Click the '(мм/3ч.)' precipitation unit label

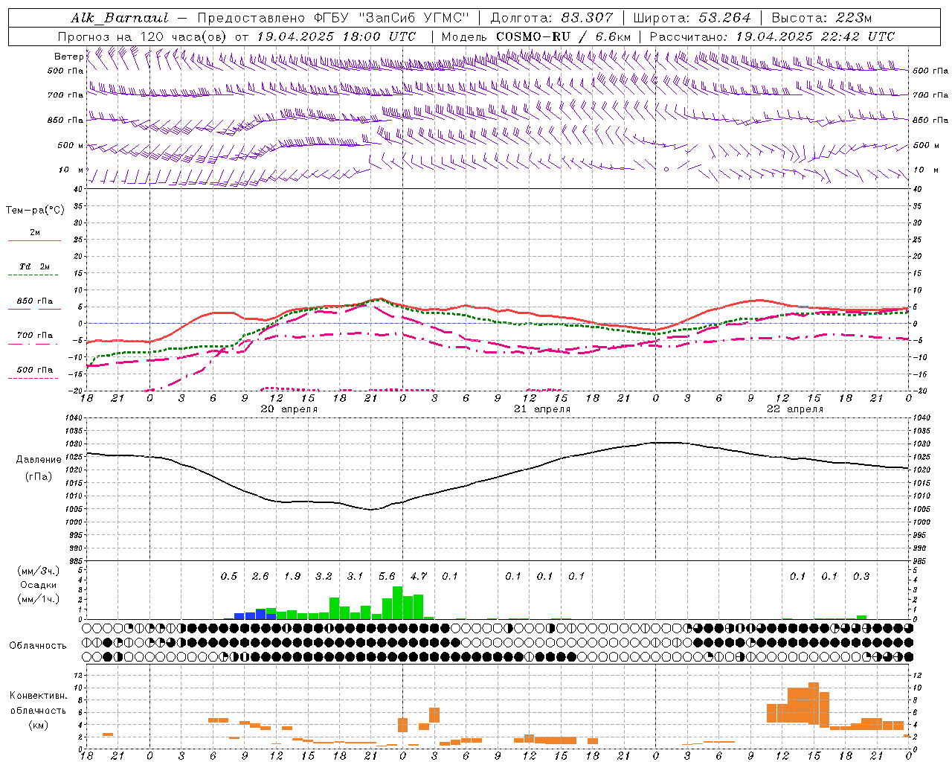[x=38, y=571]
